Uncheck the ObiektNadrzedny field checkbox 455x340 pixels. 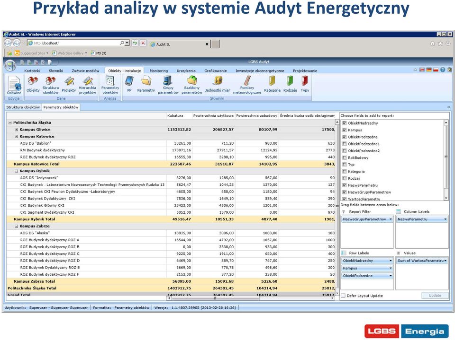click(x=345, y=123)
